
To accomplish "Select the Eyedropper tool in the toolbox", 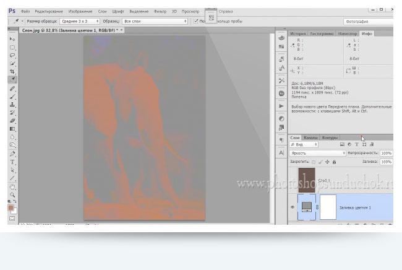I will (12, 79).
